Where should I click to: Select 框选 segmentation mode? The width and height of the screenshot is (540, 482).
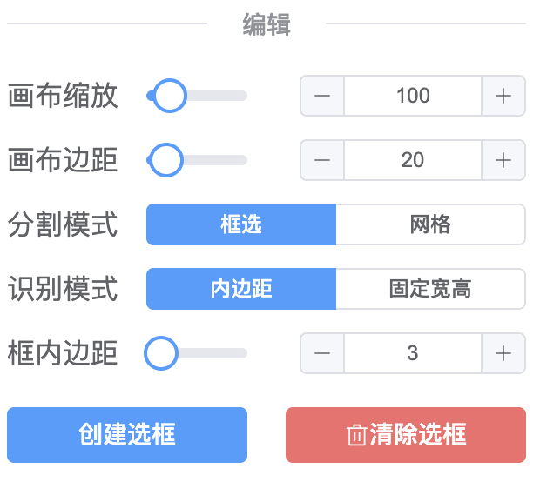[241, 224]
